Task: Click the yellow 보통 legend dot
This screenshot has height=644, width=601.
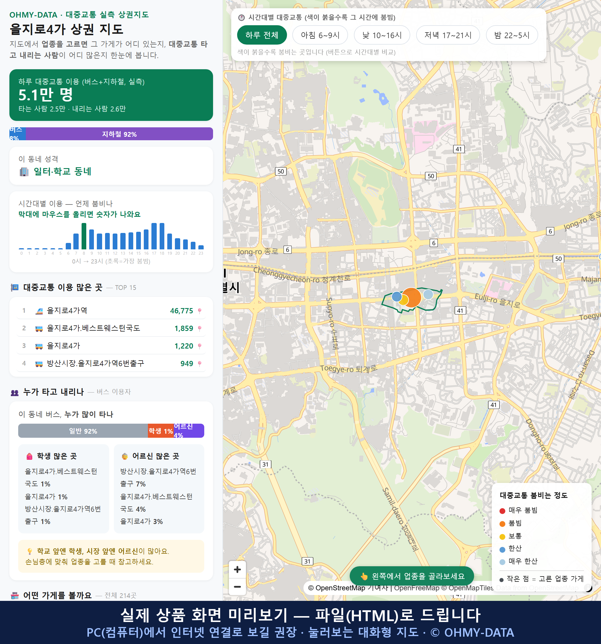Action: 502,537
